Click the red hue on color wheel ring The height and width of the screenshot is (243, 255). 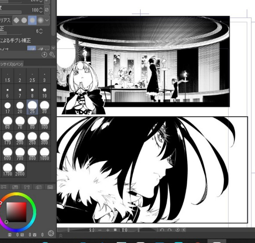tap(0, 202)
